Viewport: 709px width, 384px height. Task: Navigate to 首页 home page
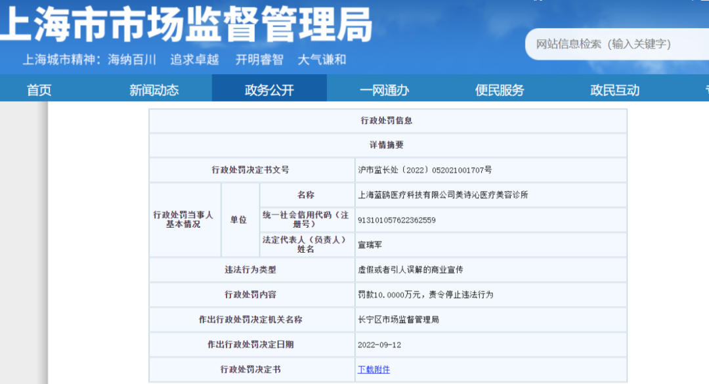39,89
